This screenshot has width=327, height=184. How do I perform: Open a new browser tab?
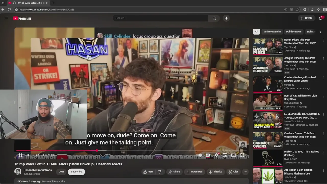[53, 3]
